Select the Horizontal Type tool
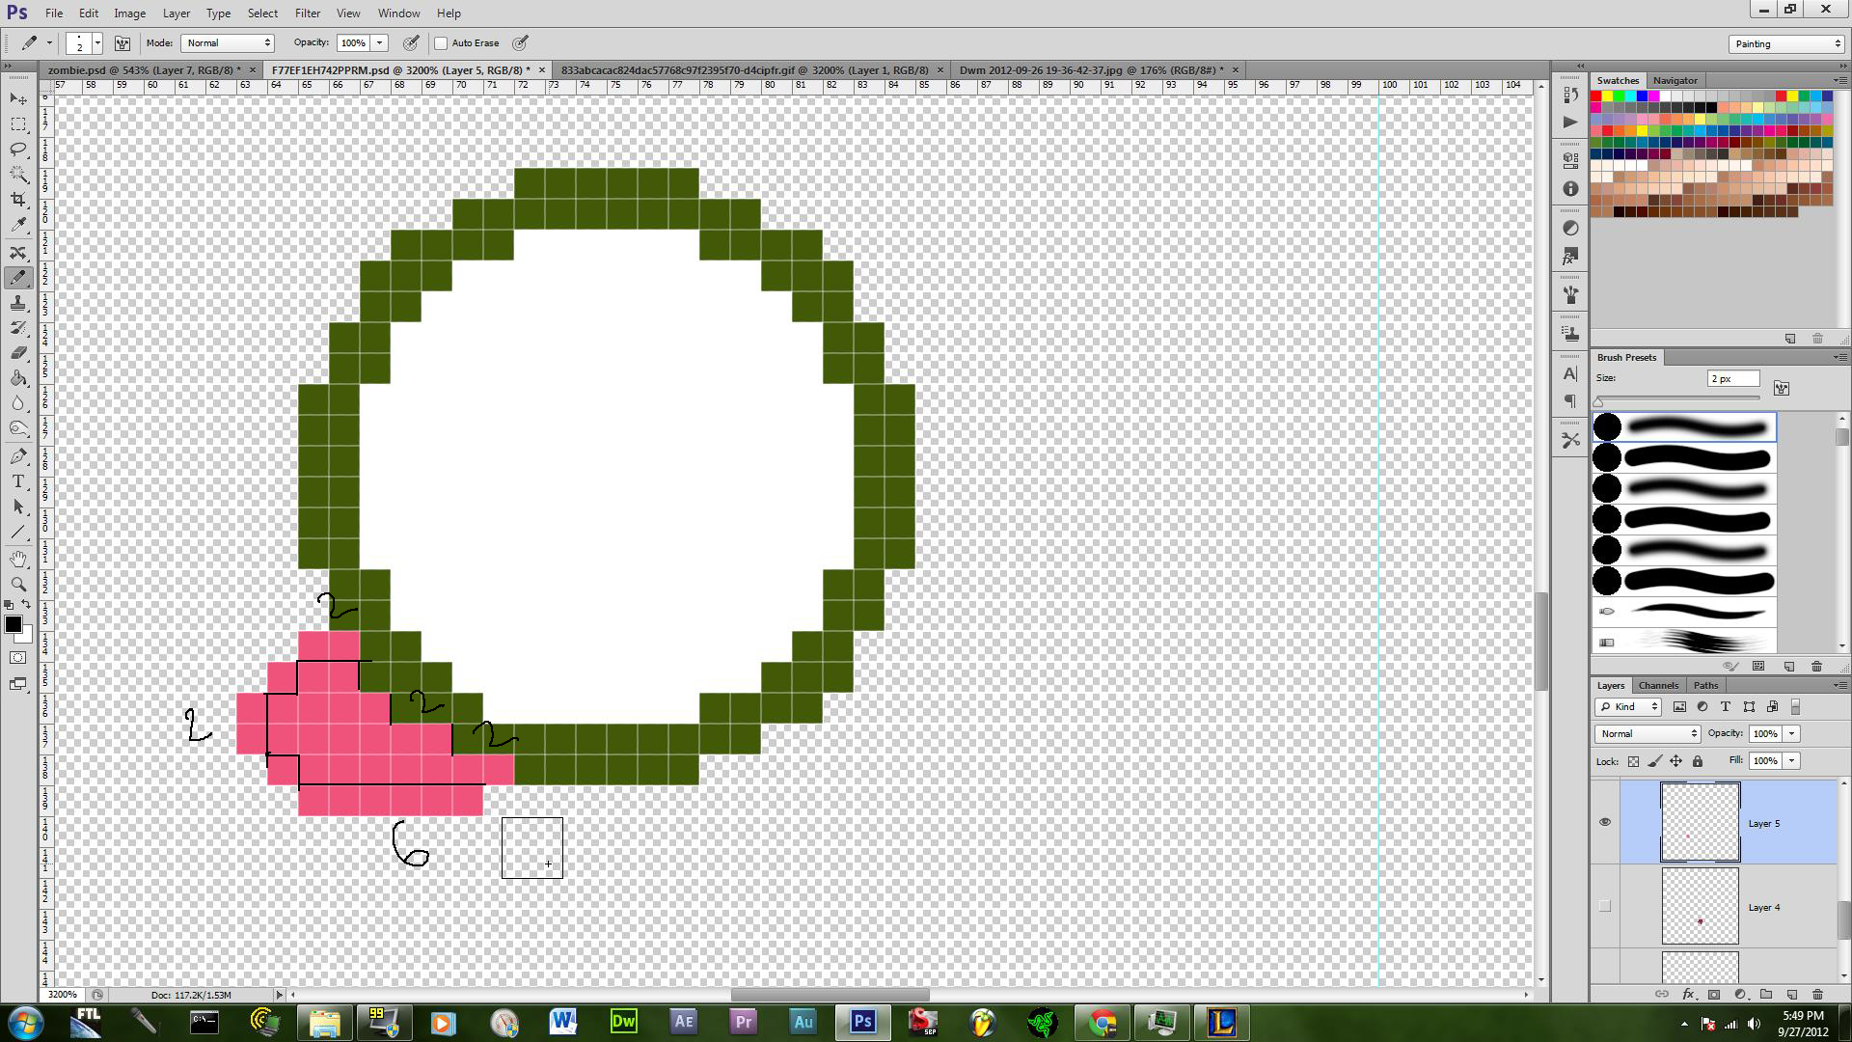Image resolution: width=1852 pixels, height=1042 pixels. 18,481
